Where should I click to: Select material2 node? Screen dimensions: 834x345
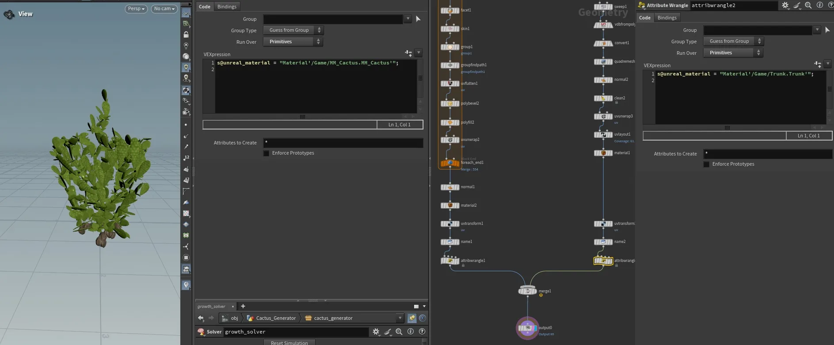point(450,205)
